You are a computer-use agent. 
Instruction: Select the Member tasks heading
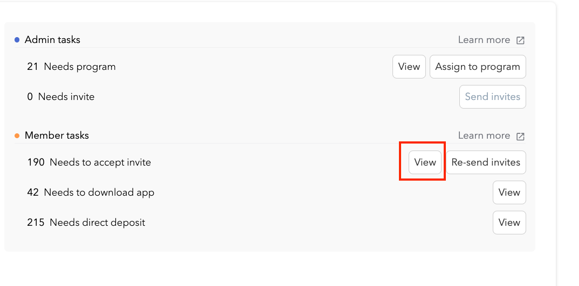[57, 135]
